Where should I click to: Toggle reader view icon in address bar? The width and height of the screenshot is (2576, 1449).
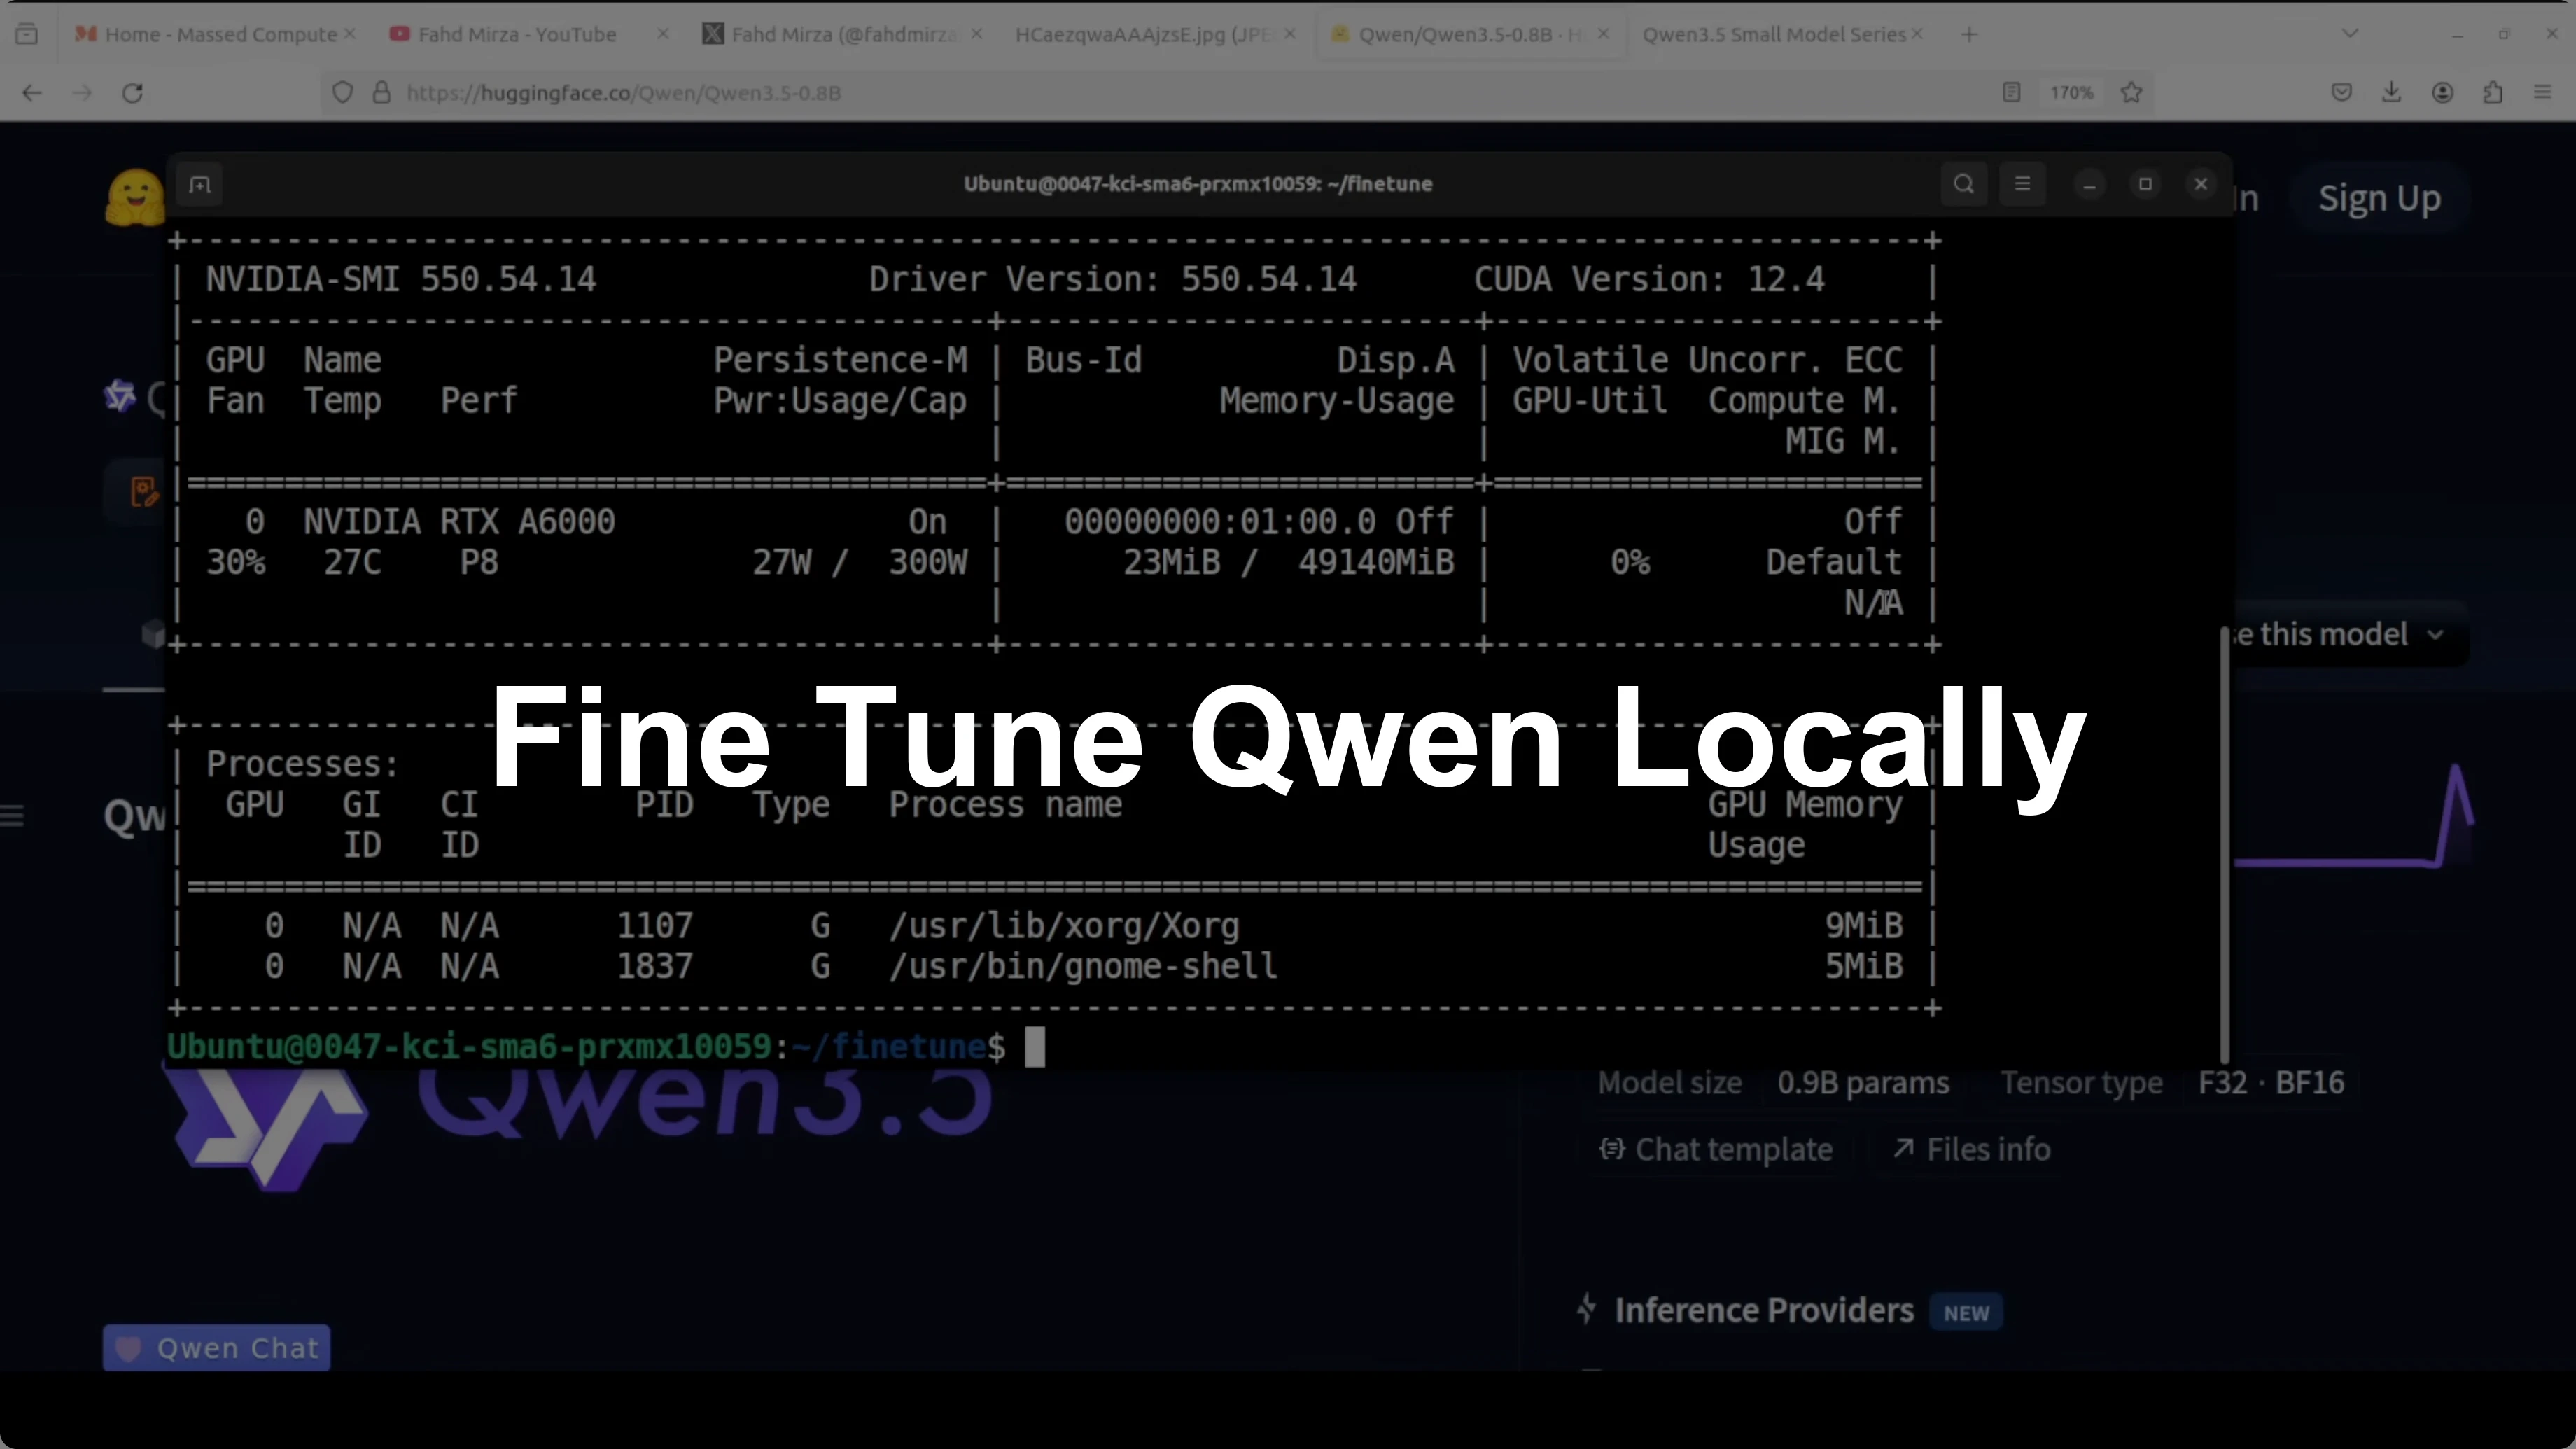(2012, 92)
